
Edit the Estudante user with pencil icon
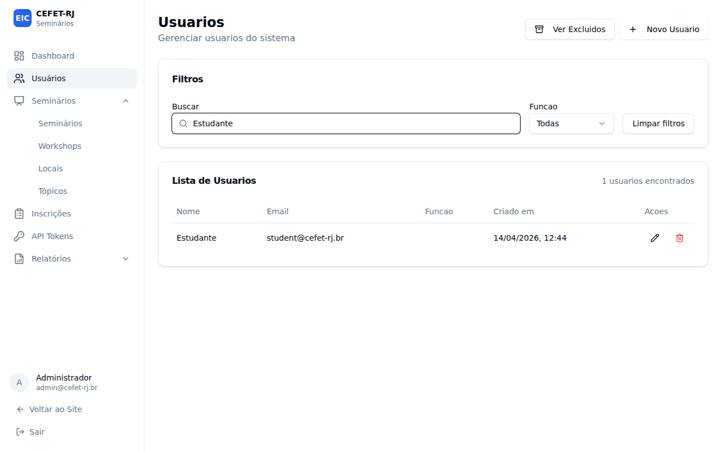pyautogui.click(x=655, y=238)
